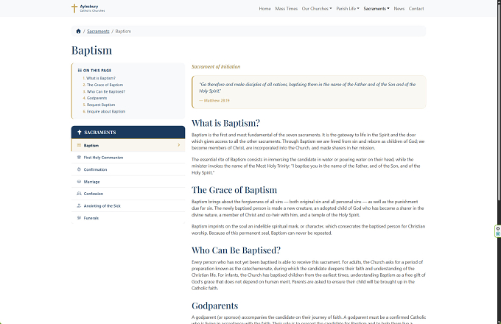Click the Who Can Be Baptised? heading
Viewport: 501px width, 324px height.
(x=236, y=250)
